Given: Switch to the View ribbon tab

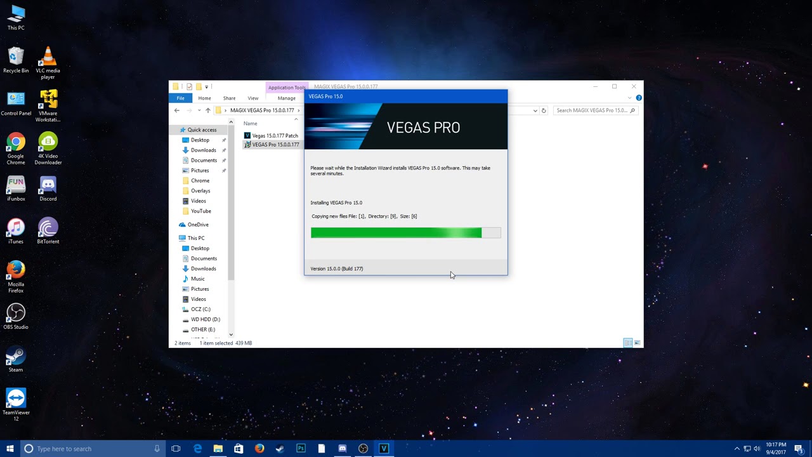Looking at the screenshot, I should click(253, 98).
